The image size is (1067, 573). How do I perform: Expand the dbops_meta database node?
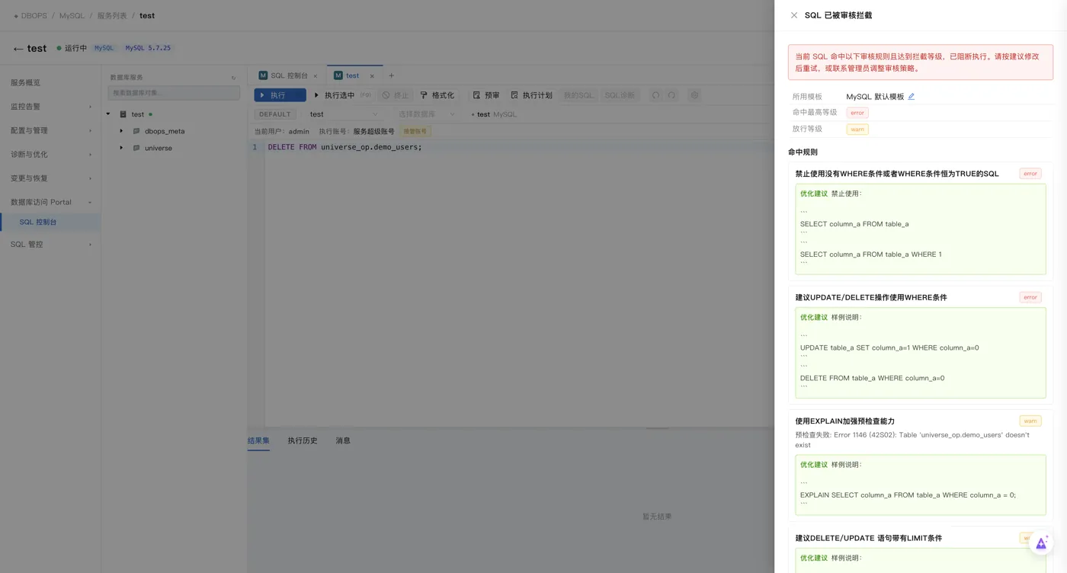point(121,131)
